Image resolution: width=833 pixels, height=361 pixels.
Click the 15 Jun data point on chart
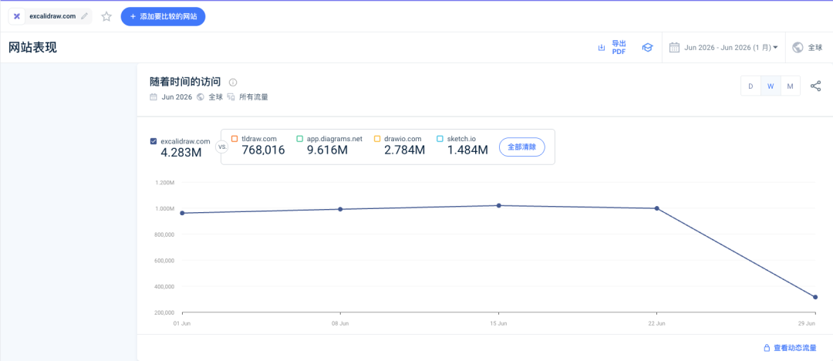pos(498,205)
